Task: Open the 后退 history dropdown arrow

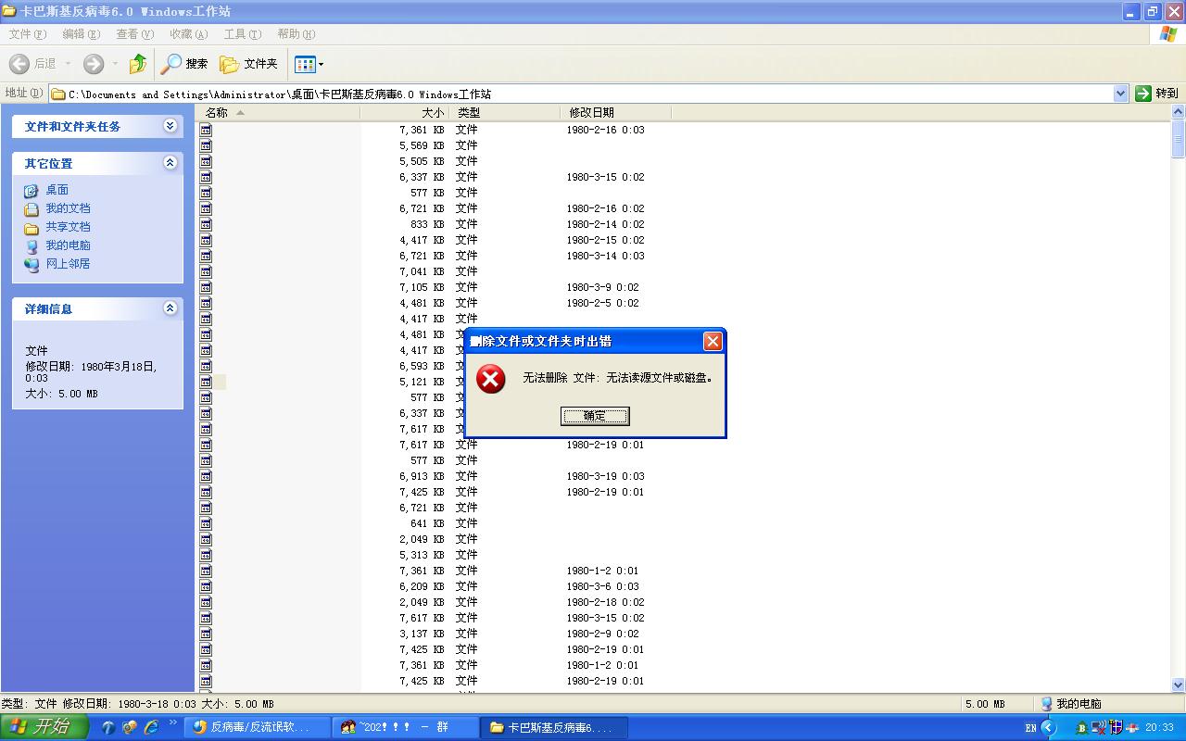Action: [67, 64]
